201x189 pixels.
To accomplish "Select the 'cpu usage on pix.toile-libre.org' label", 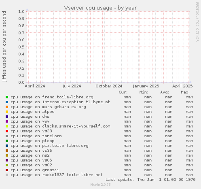I will point(49,146).
